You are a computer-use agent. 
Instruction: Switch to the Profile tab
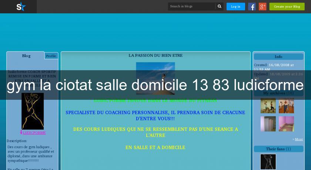click(x=51, y=56)
